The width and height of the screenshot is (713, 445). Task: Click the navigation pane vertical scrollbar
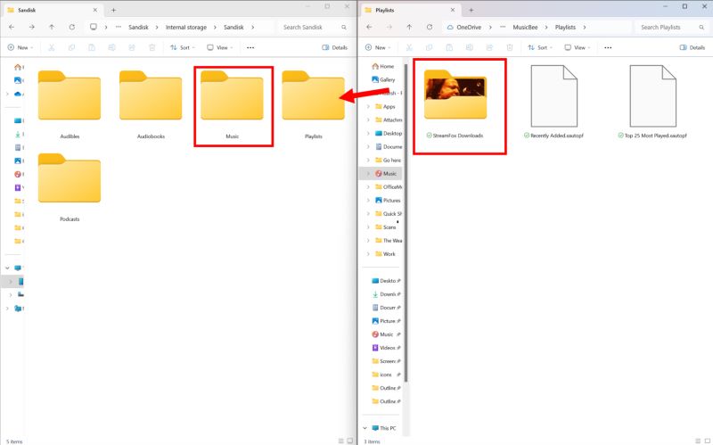tap(406, 223)
